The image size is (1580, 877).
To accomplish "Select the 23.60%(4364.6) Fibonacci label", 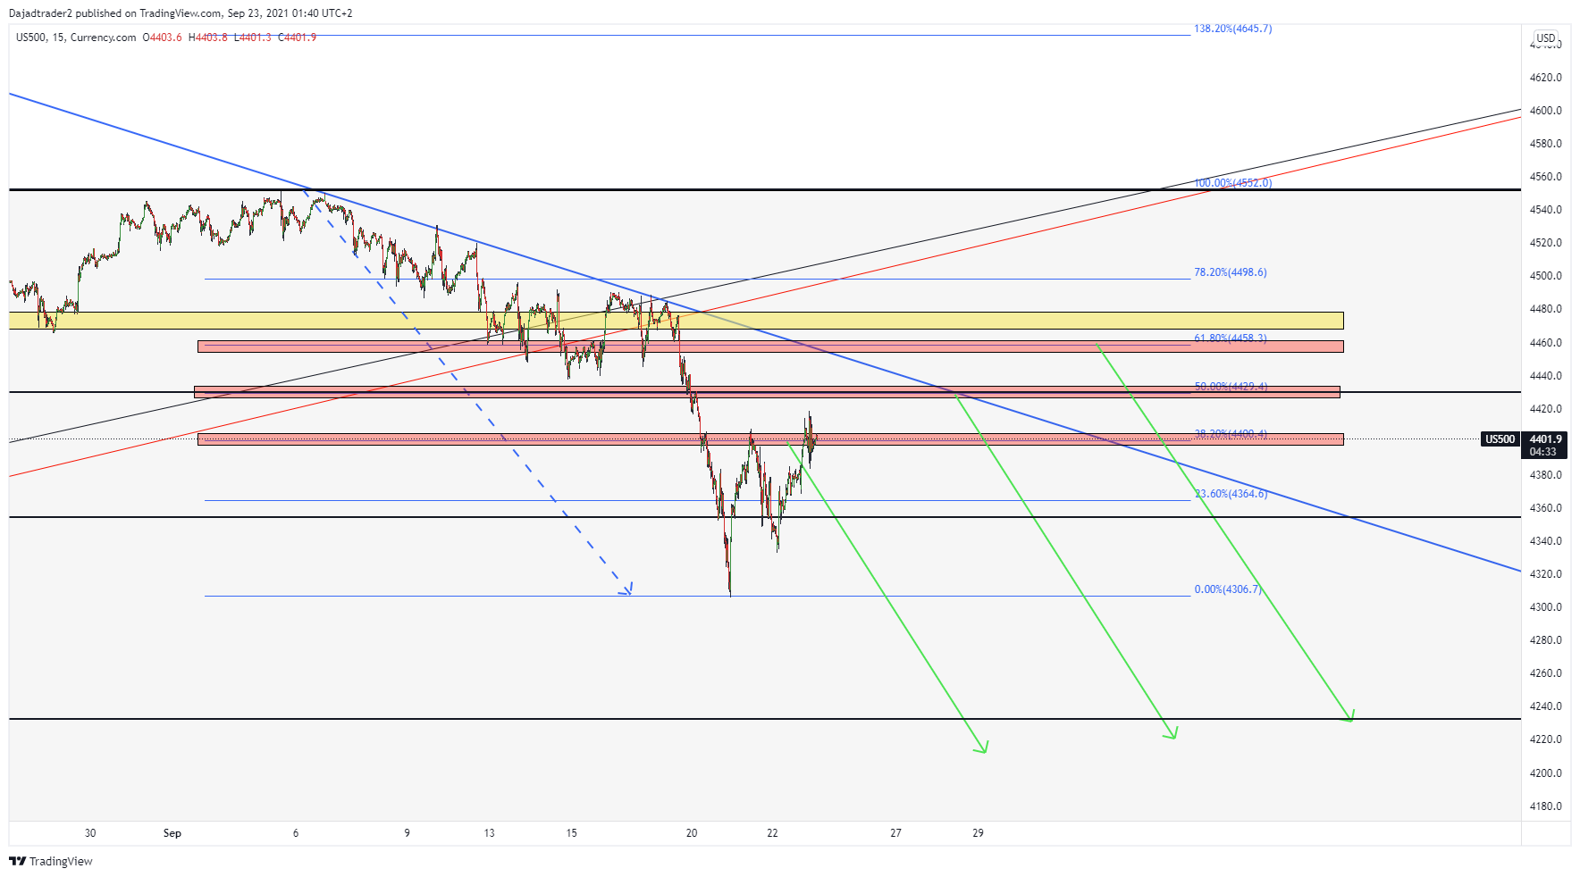I will [x=1230, y=494].
